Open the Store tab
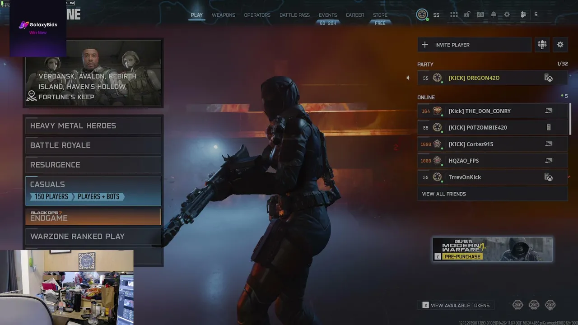This screenshot has height=325, width=578. (380, 15)
